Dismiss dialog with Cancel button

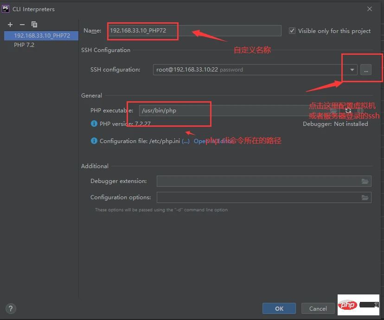coord(318,308)
